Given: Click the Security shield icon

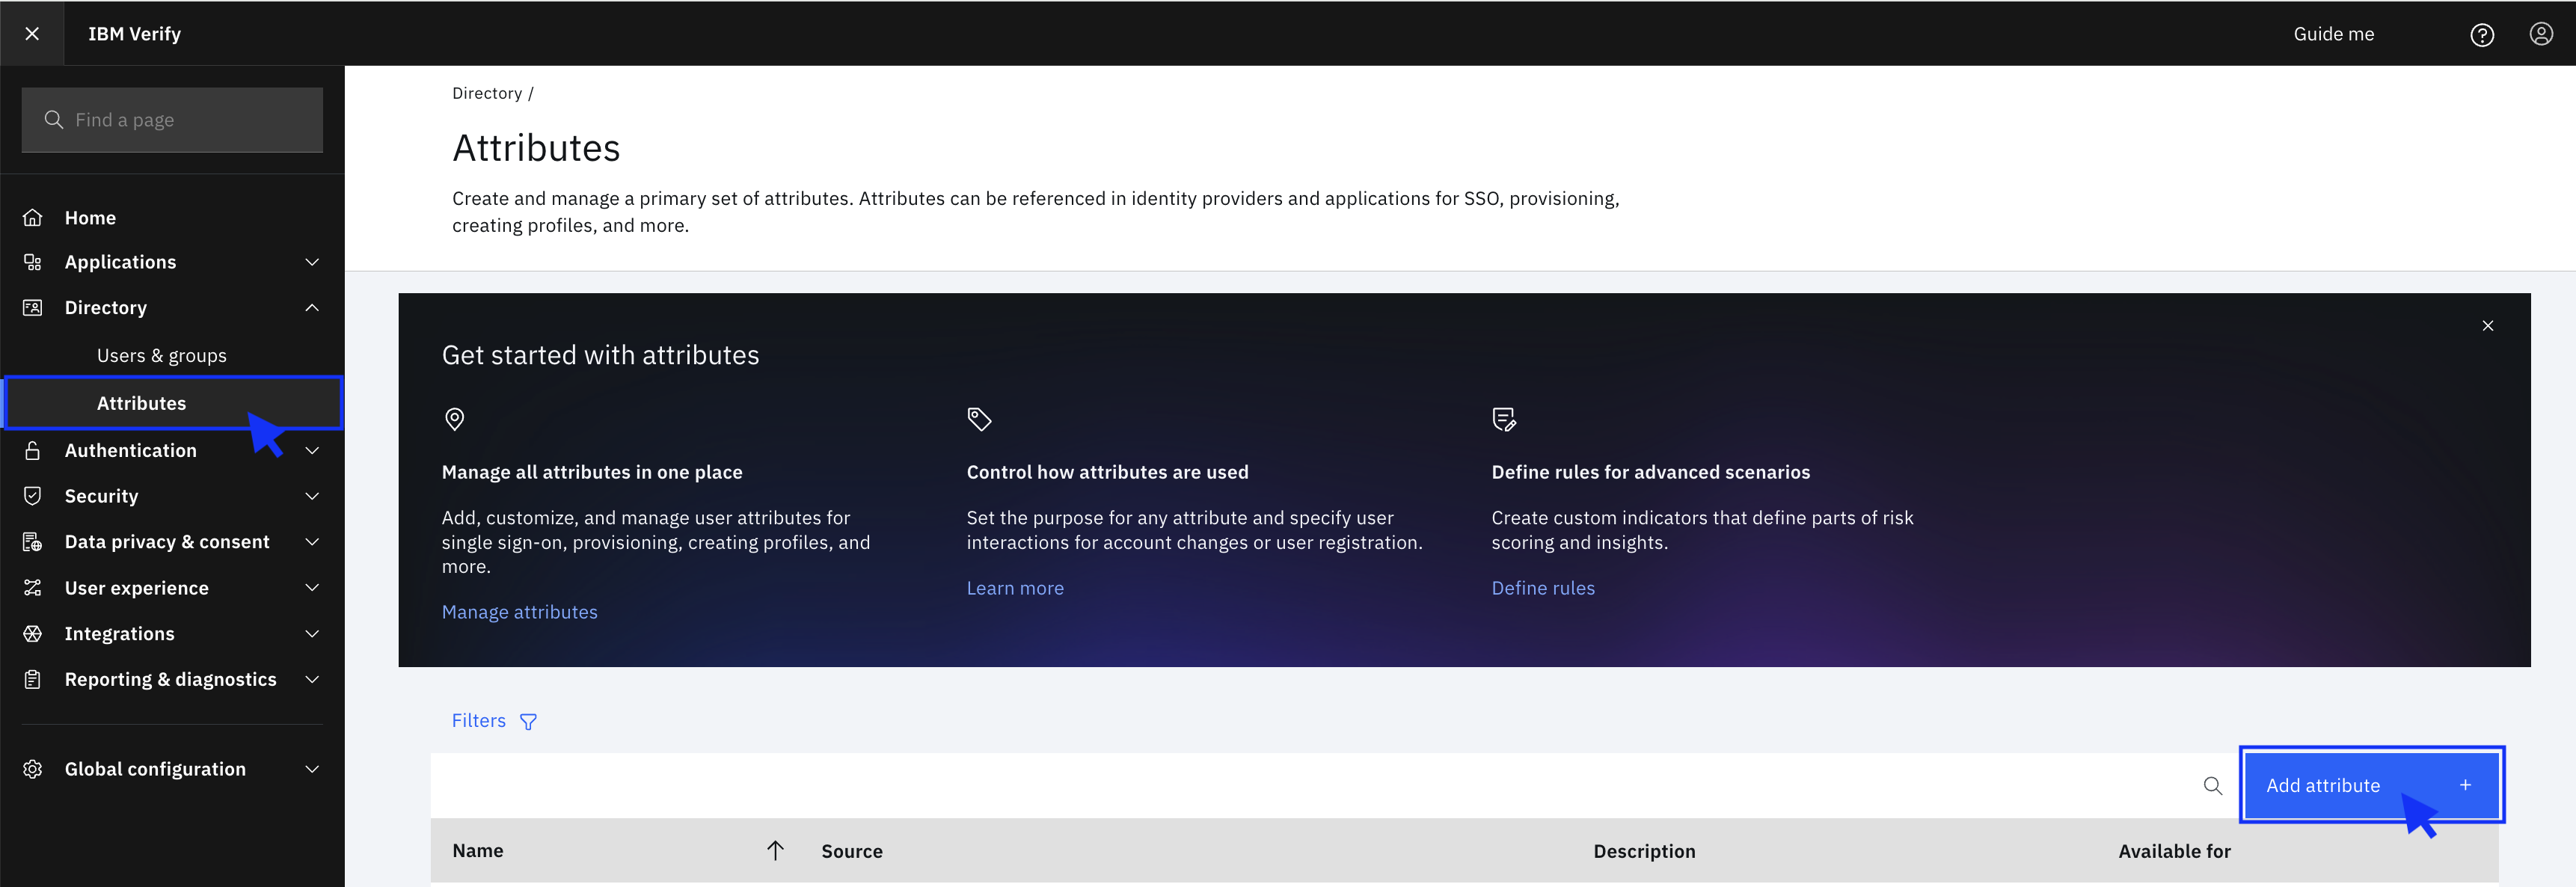Looking at the screenshot, I should pyautogui.click(x=33, y=496).
